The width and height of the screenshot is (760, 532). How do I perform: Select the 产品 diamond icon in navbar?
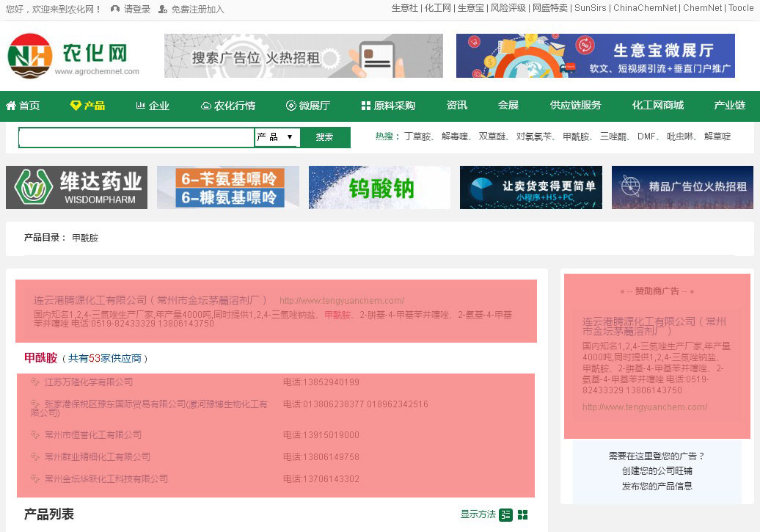[x=76, y=105]
